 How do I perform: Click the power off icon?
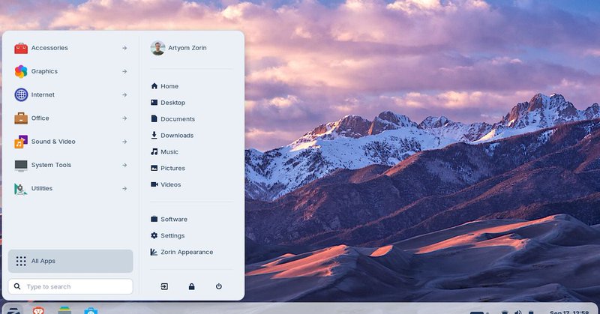point(219,286)
